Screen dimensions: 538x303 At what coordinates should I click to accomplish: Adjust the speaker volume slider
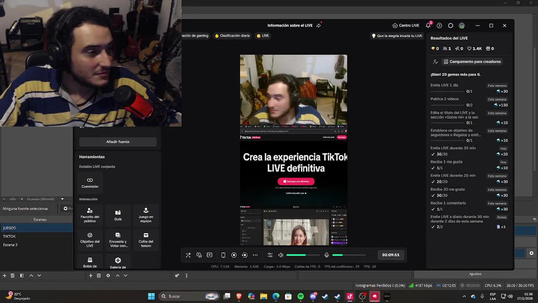pyautogui.click(x=303, y=255)
